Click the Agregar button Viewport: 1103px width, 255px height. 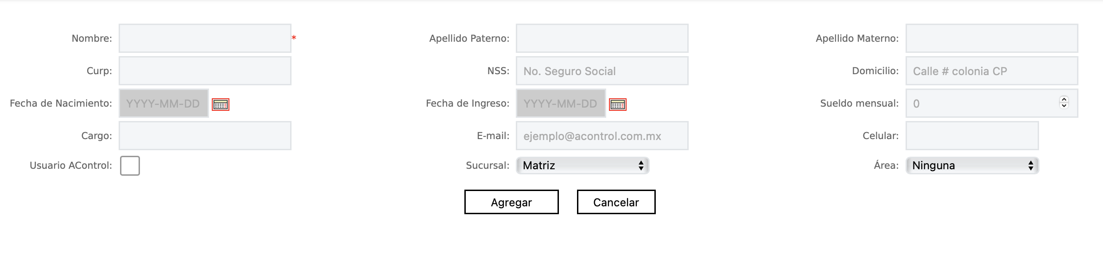511,202
